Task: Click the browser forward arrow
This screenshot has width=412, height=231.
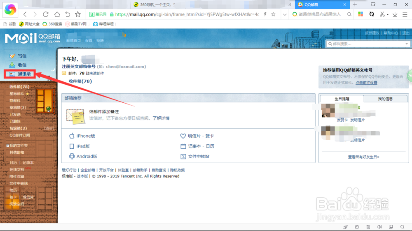Action: (x=35, y=14)
